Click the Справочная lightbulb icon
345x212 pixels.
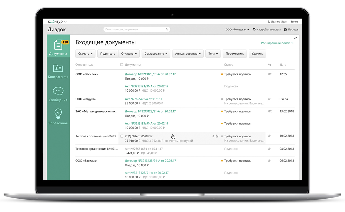click(x=58, y=114)
